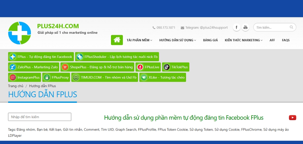Screen dimensions: 303x144
Task: Click the Hướng dẫn FPlus breadcrumb
Action: click(x=42, y=86)
